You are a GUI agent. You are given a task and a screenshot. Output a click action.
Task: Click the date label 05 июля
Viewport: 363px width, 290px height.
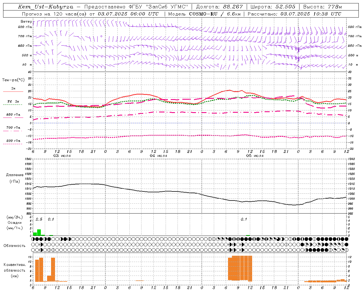[x=255, y=156]
